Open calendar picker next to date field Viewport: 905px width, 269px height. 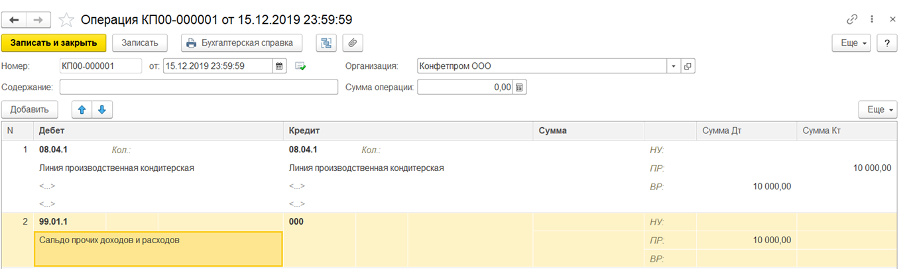279,66
